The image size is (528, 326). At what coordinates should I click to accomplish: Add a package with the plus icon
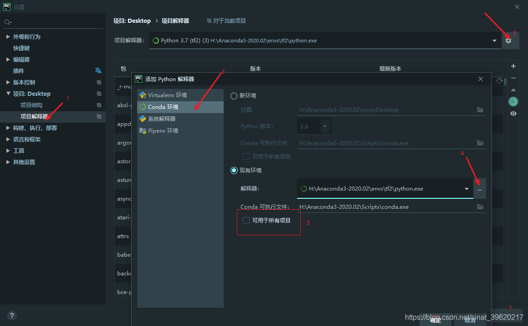click(x=513, y=66)
